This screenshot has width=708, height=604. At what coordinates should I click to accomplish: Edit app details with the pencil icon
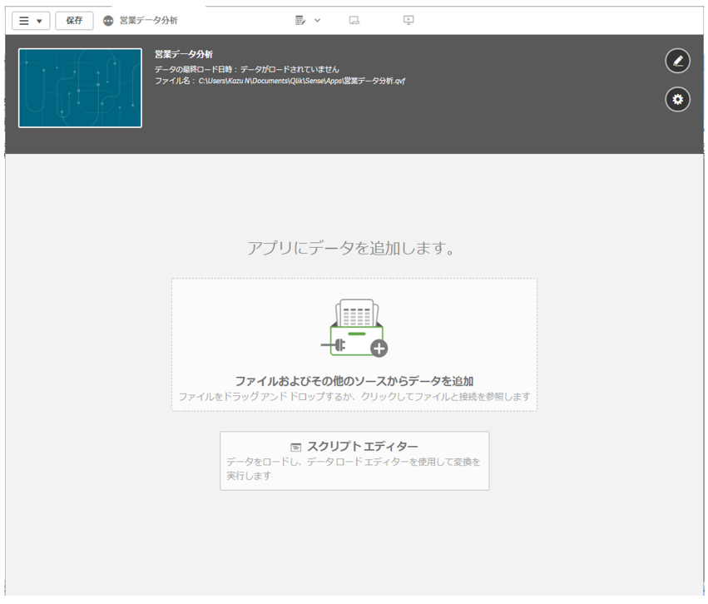click(677, 61)
